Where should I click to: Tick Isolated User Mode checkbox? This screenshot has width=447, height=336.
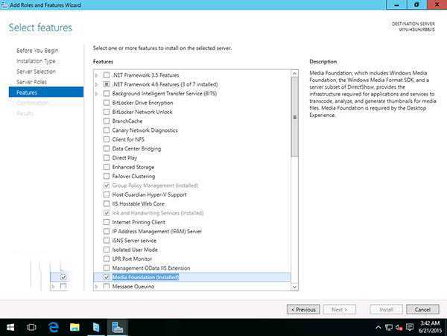tap(107, 250)
